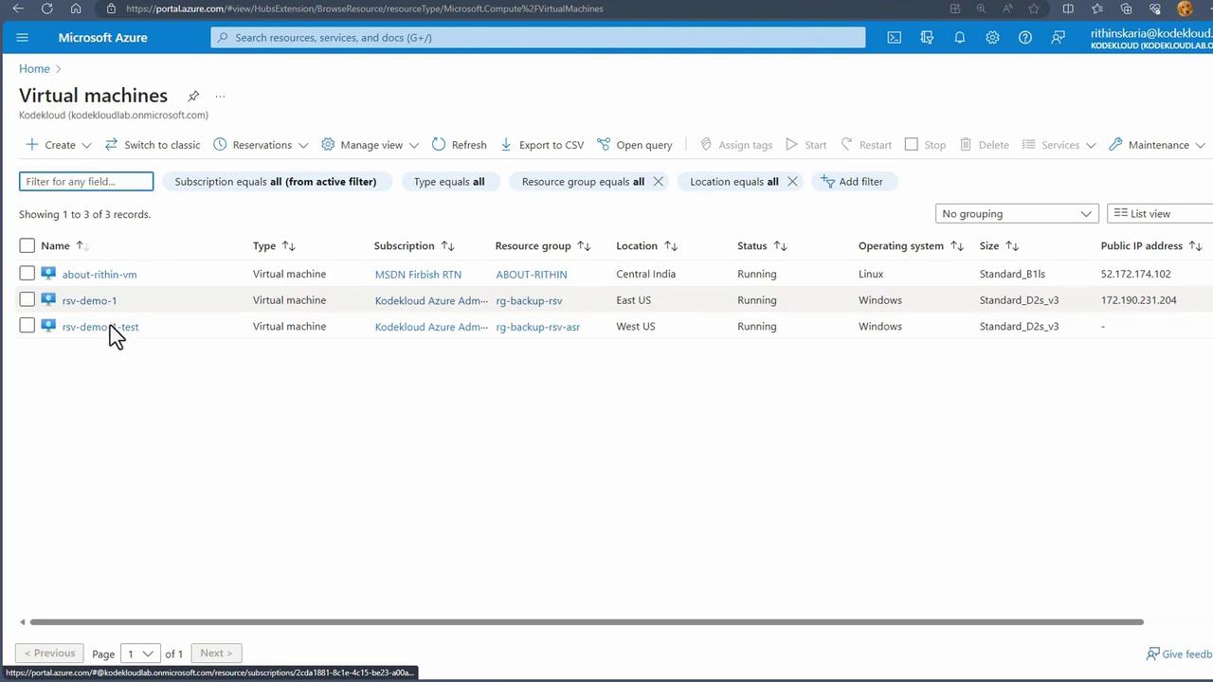Launch Cloud Shell from the top bar
This screenshot has height=682, width=1213.
(x=894, y=38)
